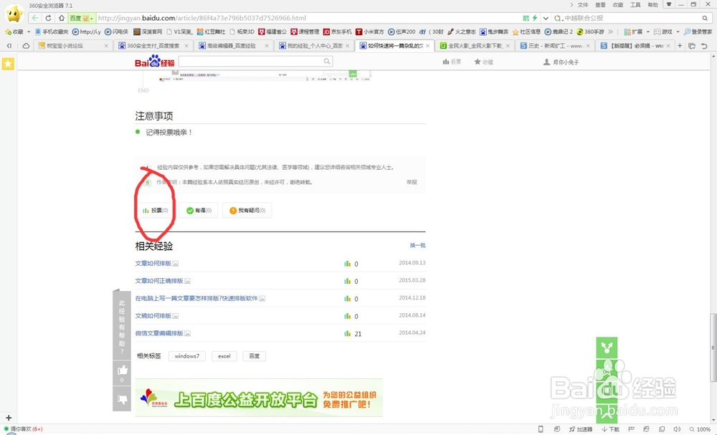Open the 文稿如何排版 related experience link
This screenshot has width=717, height=435.
[155, 315]
